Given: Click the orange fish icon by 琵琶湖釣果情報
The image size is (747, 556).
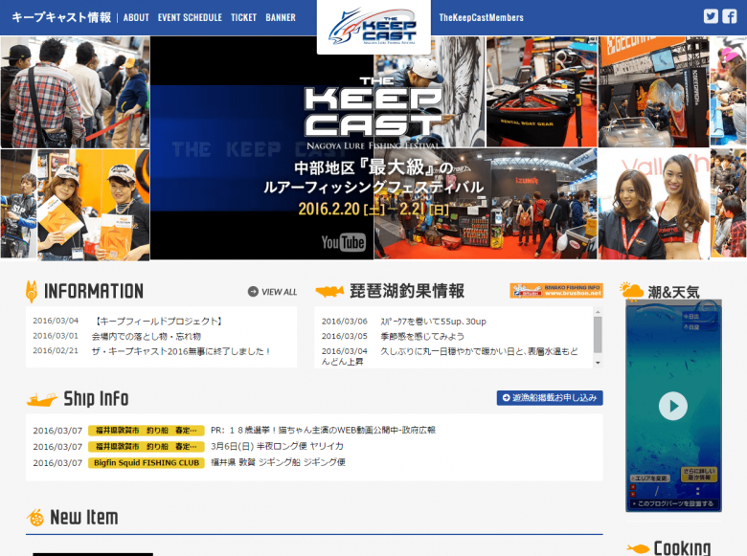Looking at the screenshot, I should click(329, 291).
